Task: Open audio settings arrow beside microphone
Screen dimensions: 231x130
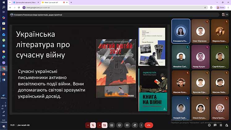Action: (88, 125)
